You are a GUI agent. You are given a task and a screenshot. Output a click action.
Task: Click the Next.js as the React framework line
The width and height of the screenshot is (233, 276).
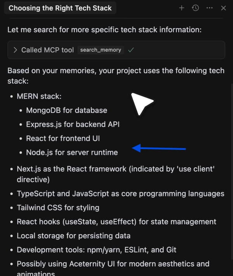(116, 174)
